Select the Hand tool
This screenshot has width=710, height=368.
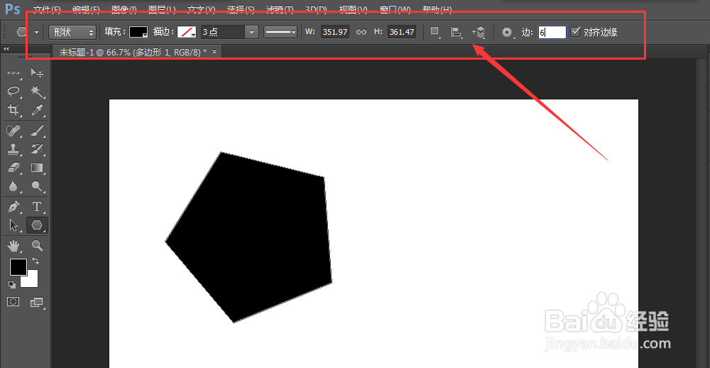click(x=13, y=246)
